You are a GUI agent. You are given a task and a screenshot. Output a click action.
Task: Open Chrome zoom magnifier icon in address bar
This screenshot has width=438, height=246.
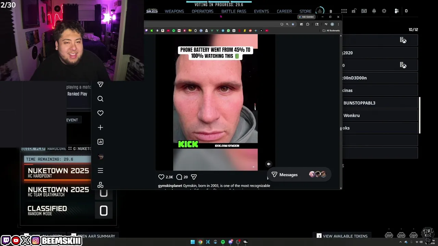[287, 24]
